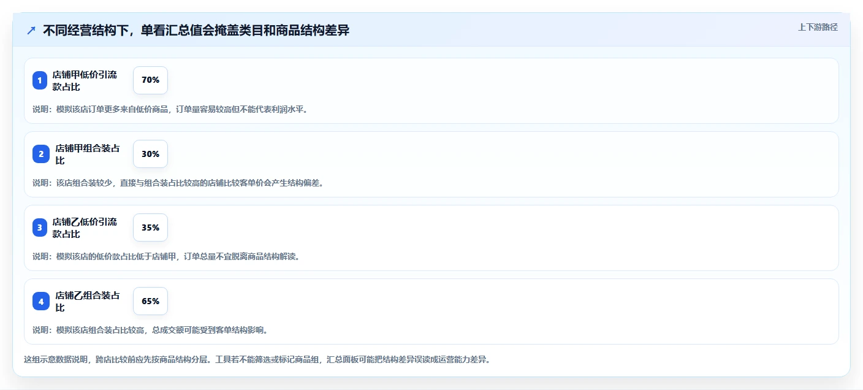Click the 35% value box
This screenshot has width=863, height=390.
click(x=150, y=227)
